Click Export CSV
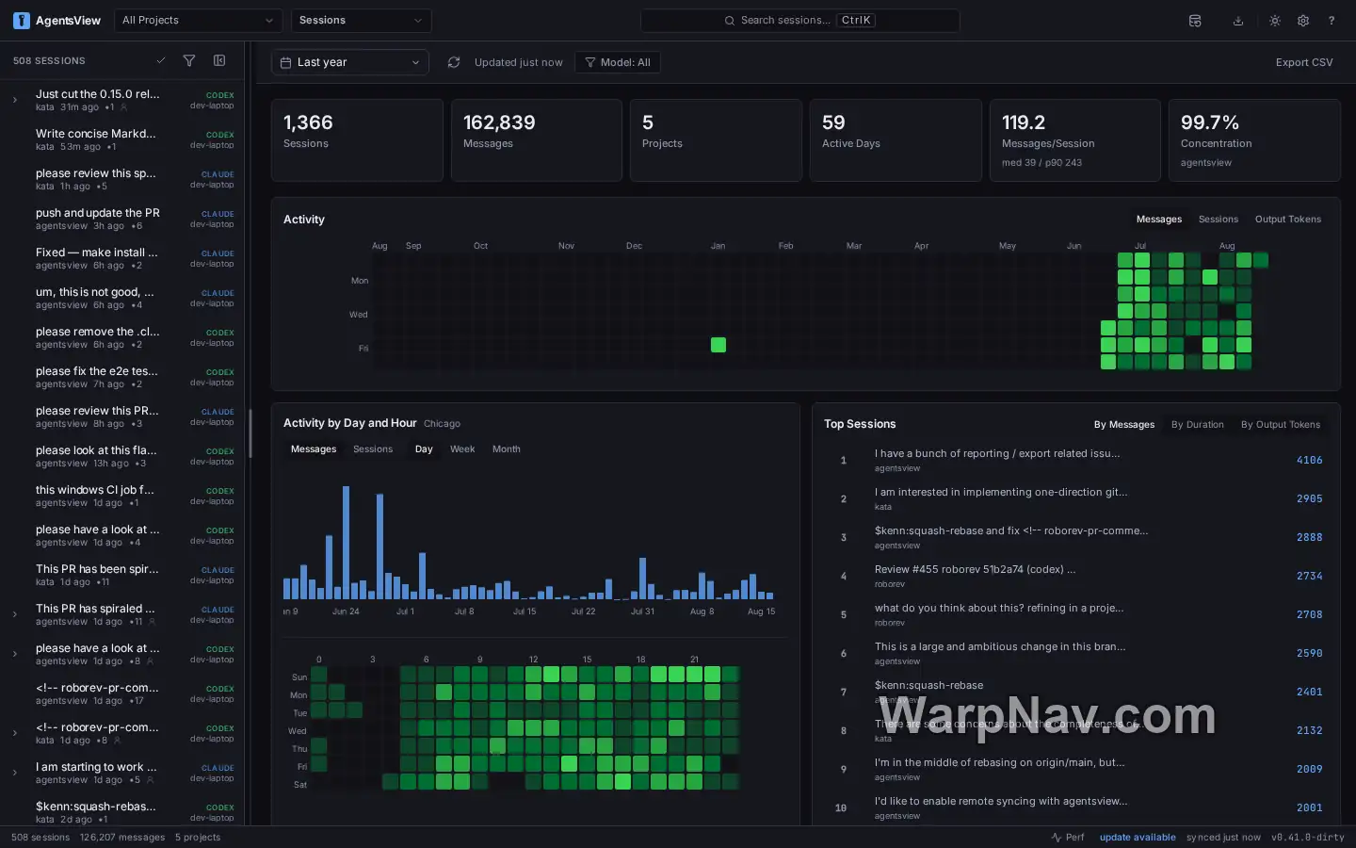 point(1304,62)
